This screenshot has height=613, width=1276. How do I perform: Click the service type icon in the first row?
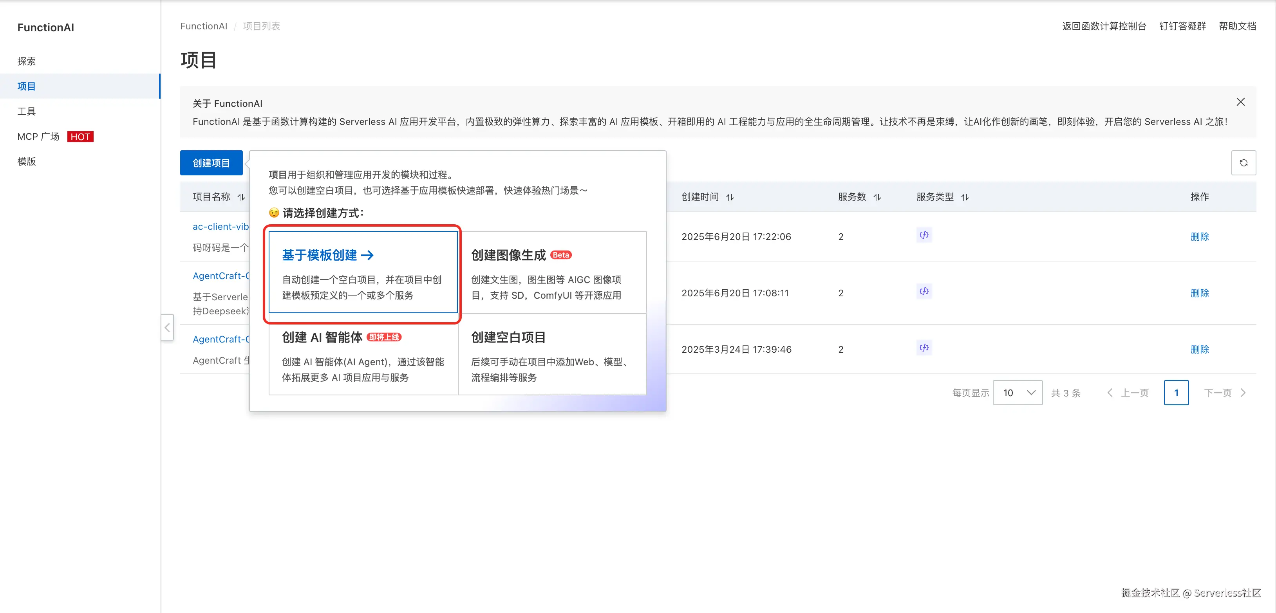(924, 235)
